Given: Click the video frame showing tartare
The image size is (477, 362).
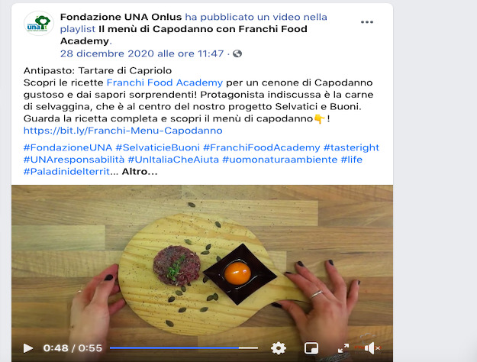Looking at the screenshot, I should 202,262.
